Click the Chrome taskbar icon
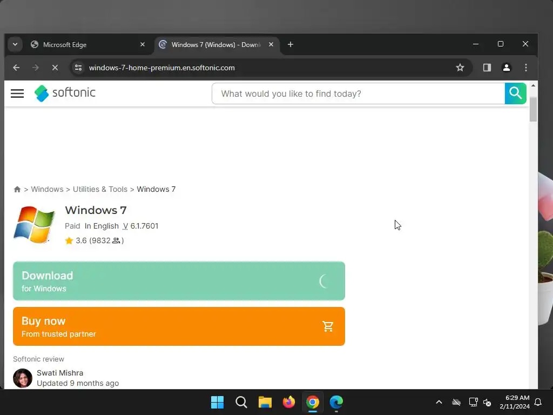This screenshot has height=415, width=553. coord(313,402)
